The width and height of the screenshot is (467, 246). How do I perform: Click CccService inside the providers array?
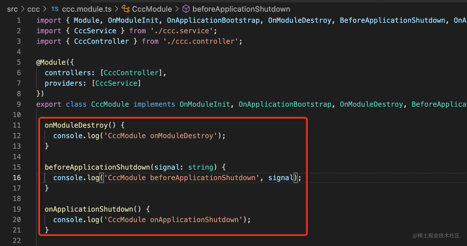[x=116, y=83]
